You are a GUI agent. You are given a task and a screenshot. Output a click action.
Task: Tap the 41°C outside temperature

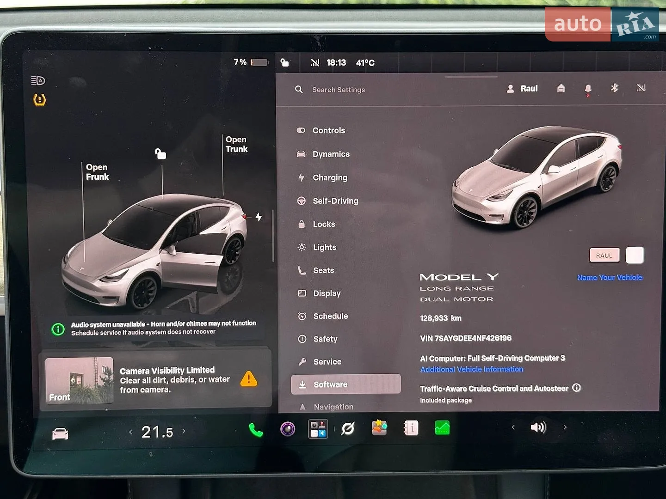coord(365,63)
